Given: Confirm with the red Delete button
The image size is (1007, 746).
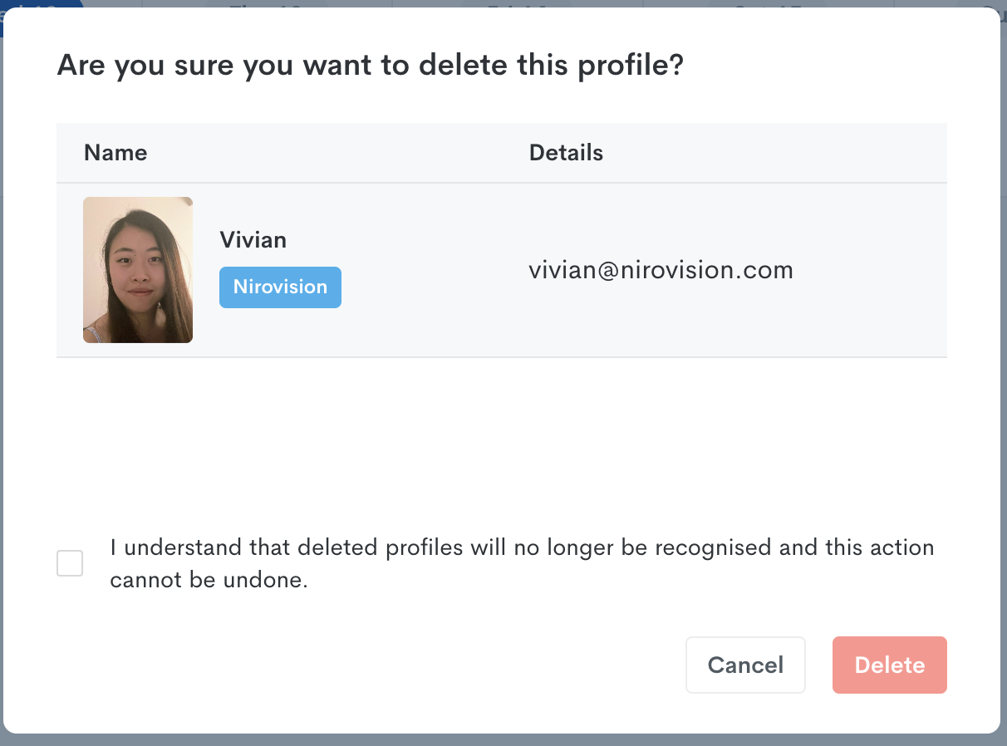Looking at the screenshot, I should 889,665.
